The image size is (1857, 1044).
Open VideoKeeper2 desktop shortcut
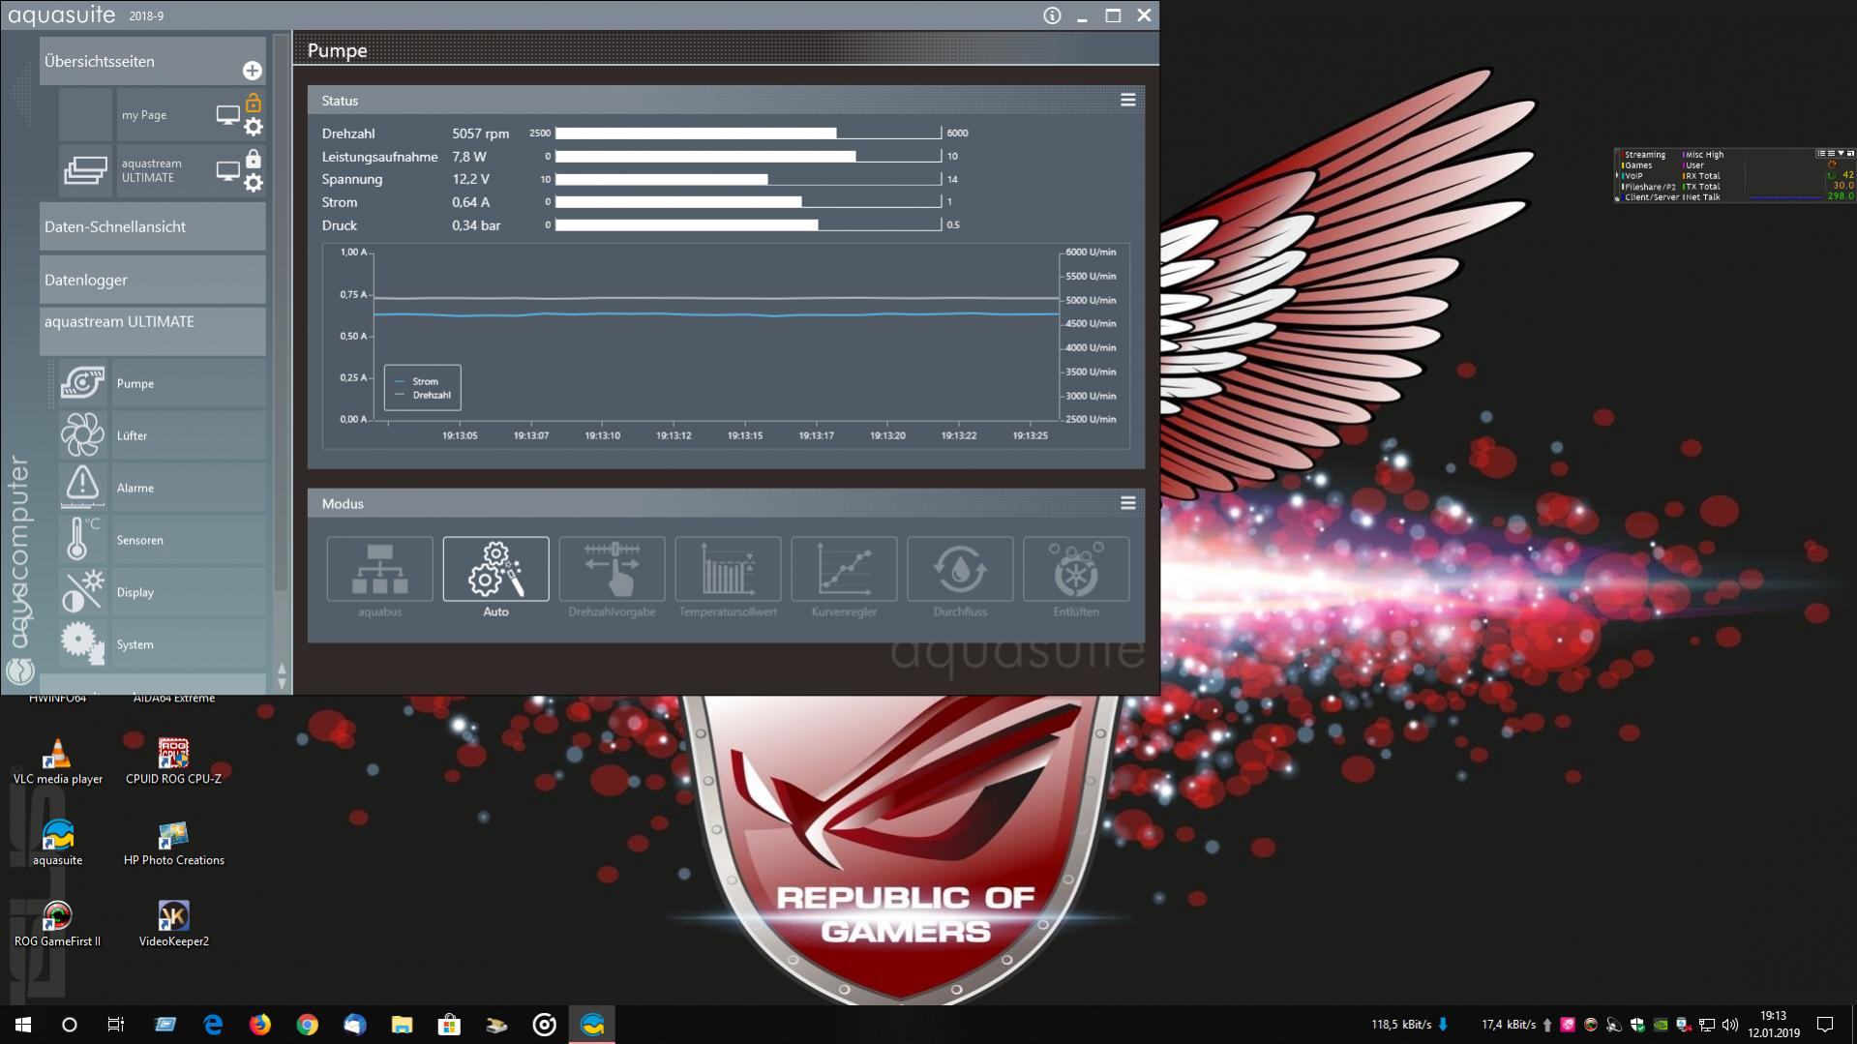tap(174, 924)
